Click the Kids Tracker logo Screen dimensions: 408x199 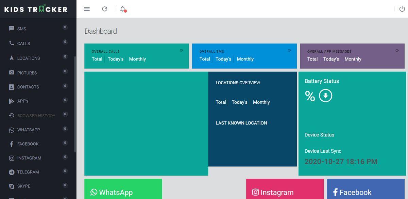pos(36,9)
